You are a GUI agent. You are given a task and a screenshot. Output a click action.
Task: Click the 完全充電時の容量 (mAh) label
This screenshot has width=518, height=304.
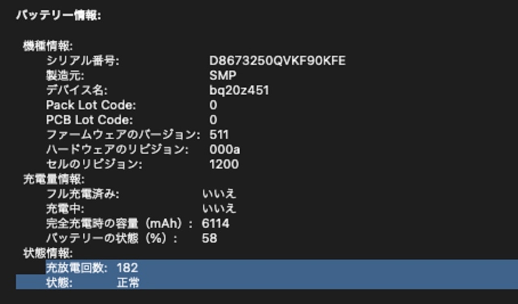click(x=120, y=223)
